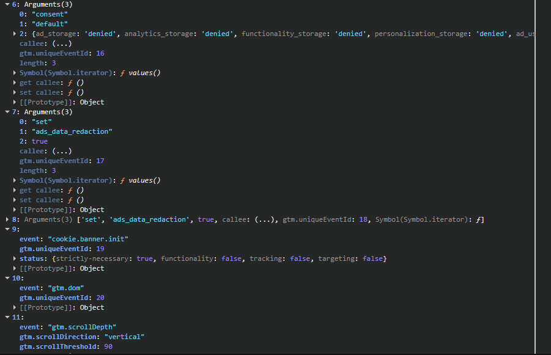Collapse the entry 6 Arguments(3) node
The height and width of the screenshot is (355, 551).
[x=7, y=4]
